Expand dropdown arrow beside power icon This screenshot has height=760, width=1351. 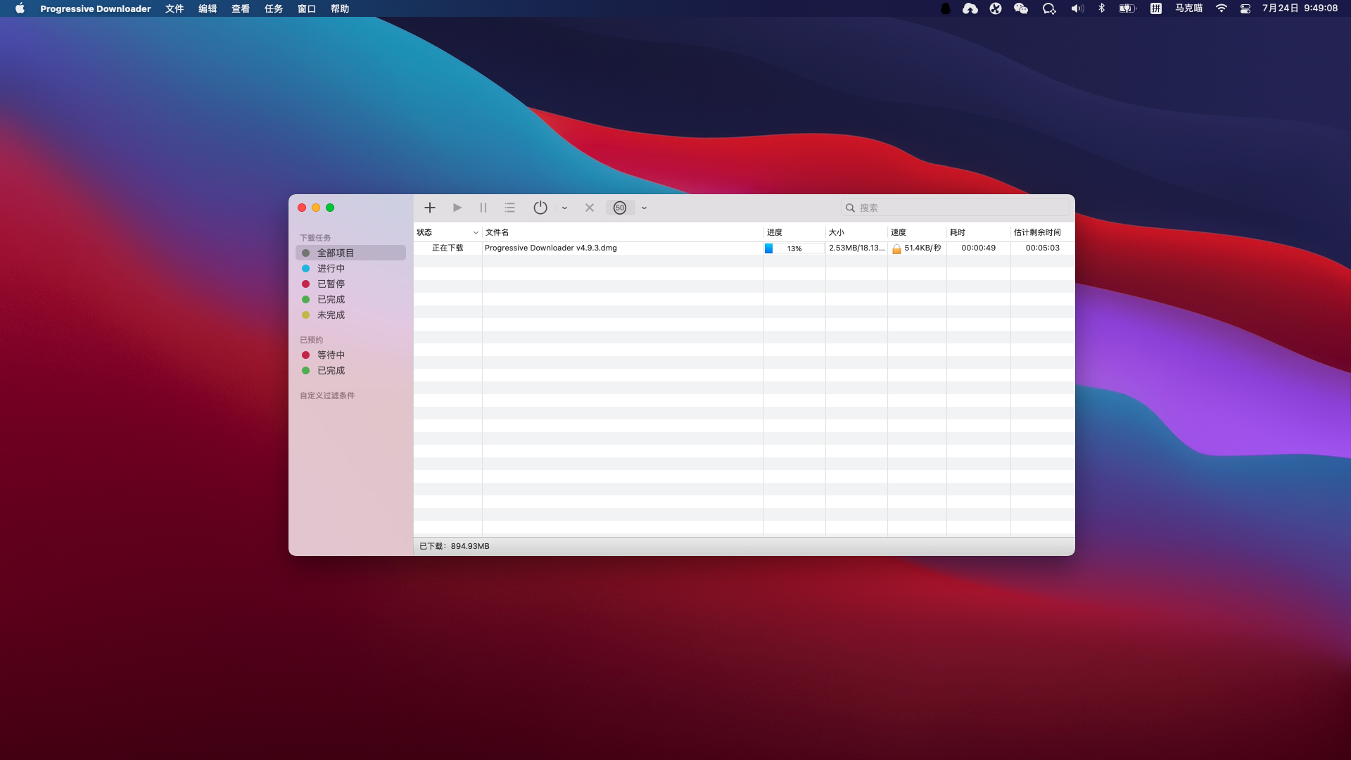[564, 208]
